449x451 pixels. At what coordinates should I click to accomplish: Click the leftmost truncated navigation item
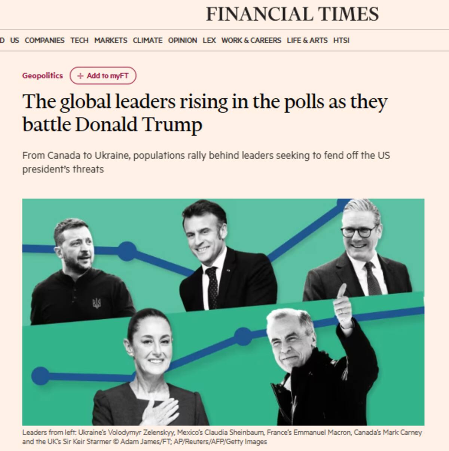click(2, 40)
